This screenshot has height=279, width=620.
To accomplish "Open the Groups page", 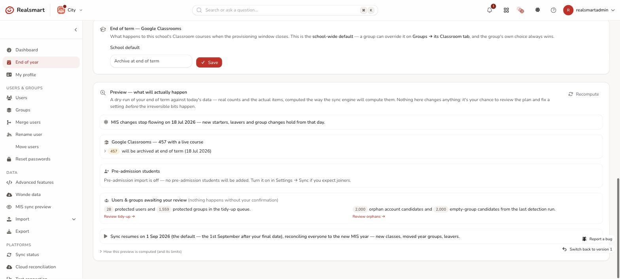I will (41, 110).
